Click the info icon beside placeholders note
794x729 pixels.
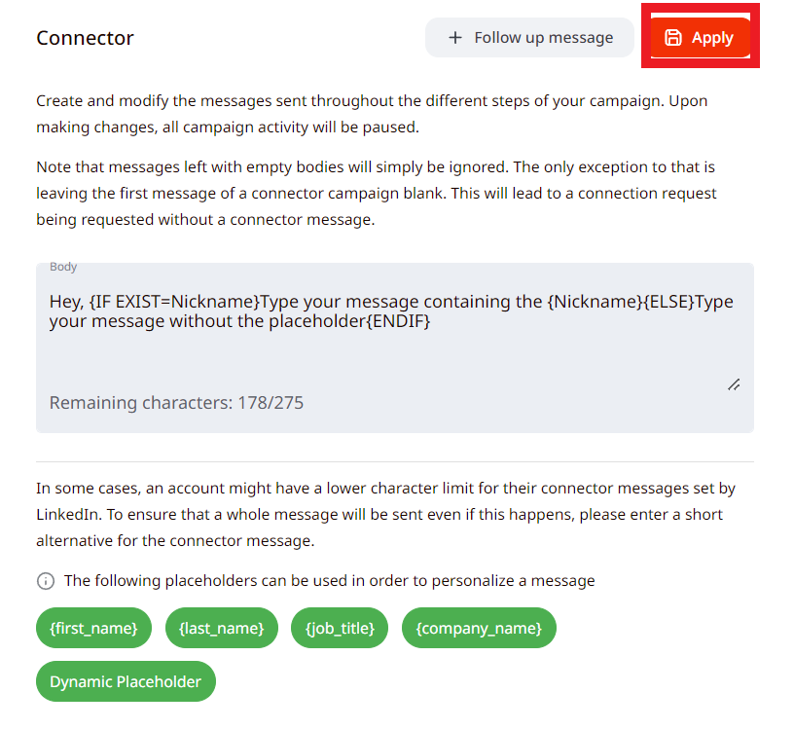[46, 581]
